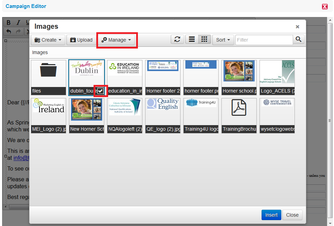Screen dimensions: 334x226
Task: Open the files folder
Action: [x=49, y=78]
